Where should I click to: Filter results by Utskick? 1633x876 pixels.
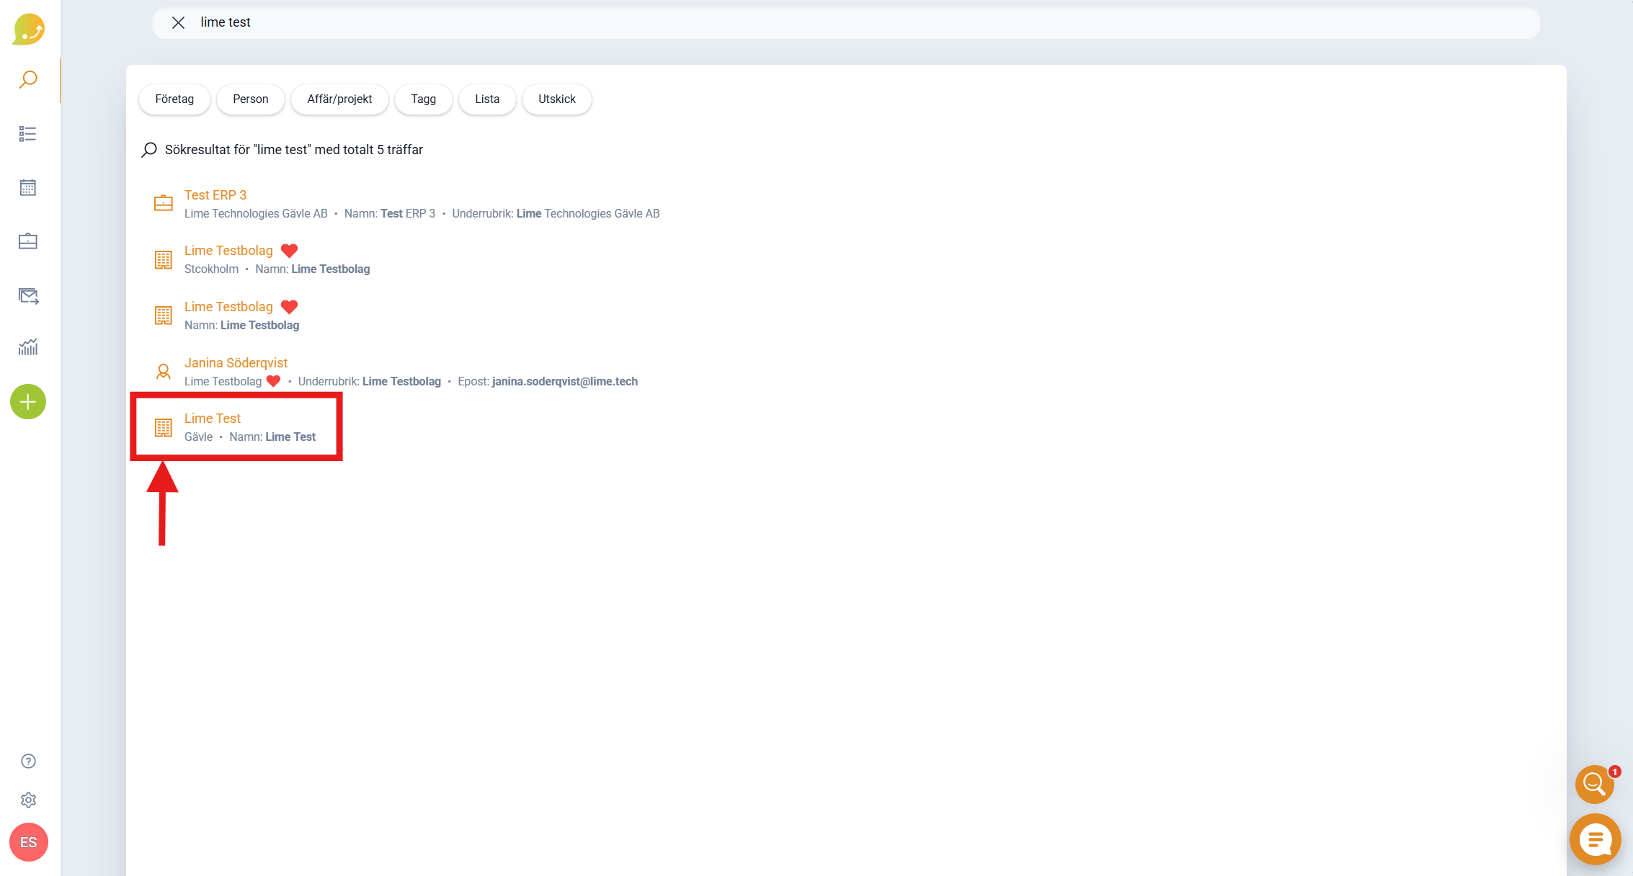[557, 99]
